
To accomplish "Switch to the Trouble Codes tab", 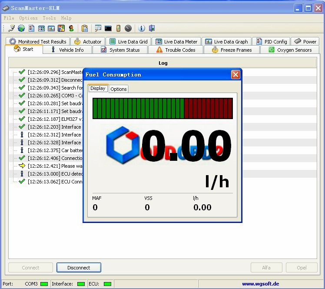I will pyautogui.click(x=176, y=50).
